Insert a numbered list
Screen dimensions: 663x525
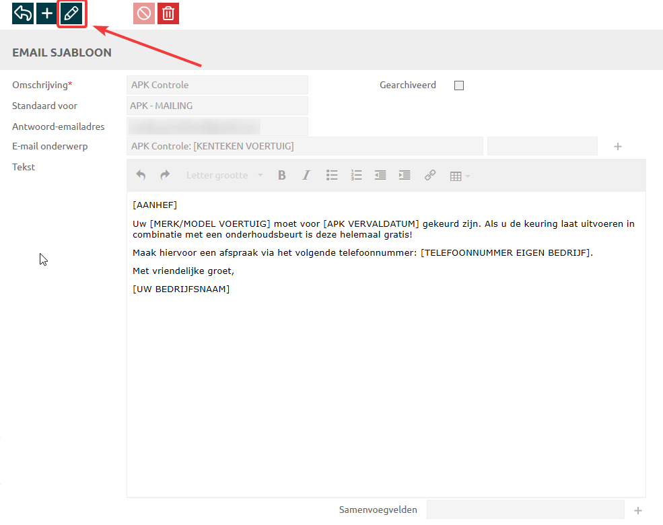click(x=356, y=175)
